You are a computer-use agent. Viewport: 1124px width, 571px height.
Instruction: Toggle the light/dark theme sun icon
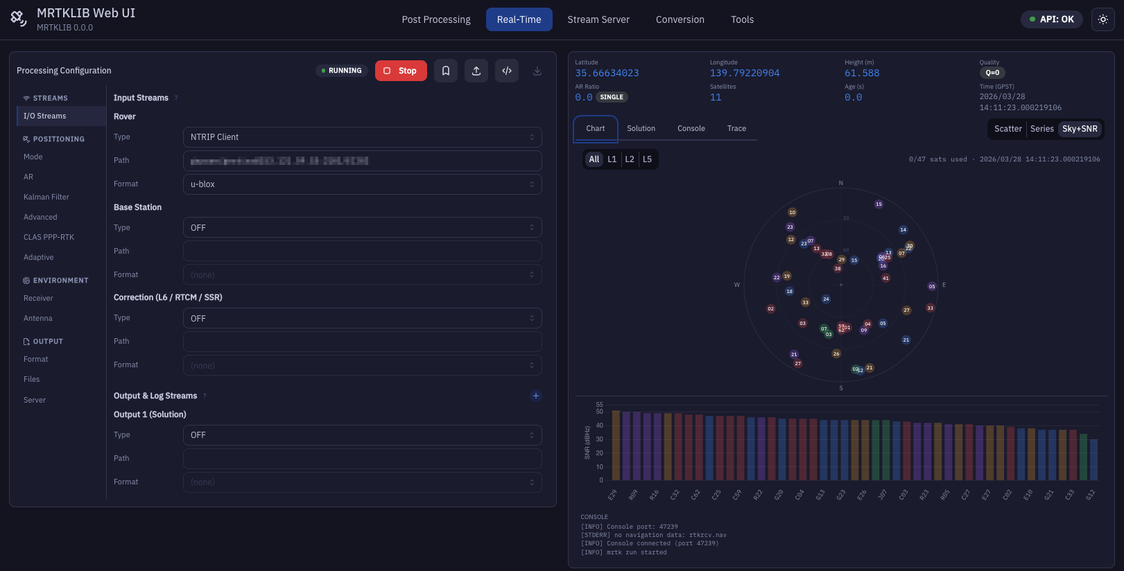pyautogui.click(x=1103, y=19)
